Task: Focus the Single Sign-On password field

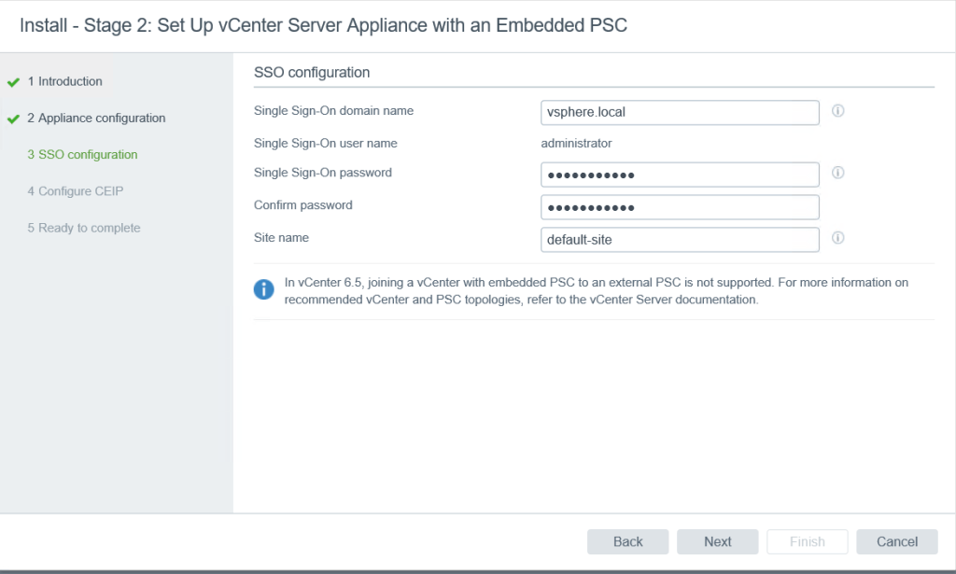Action: coord(680,174)
